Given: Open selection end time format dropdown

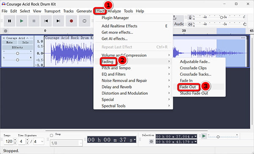Looking at the screenshot, I should pyautogui.click(x=196, y=142).
